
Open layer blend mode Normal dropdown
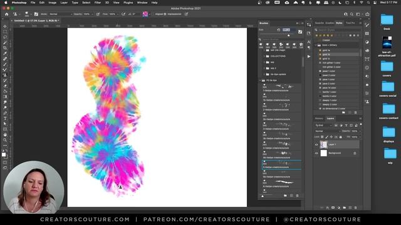328,131
